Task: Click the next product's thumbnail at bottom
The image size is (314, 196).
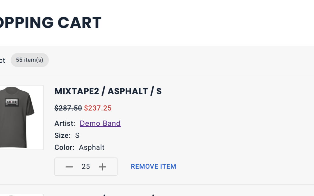Action: click(22, 195)
